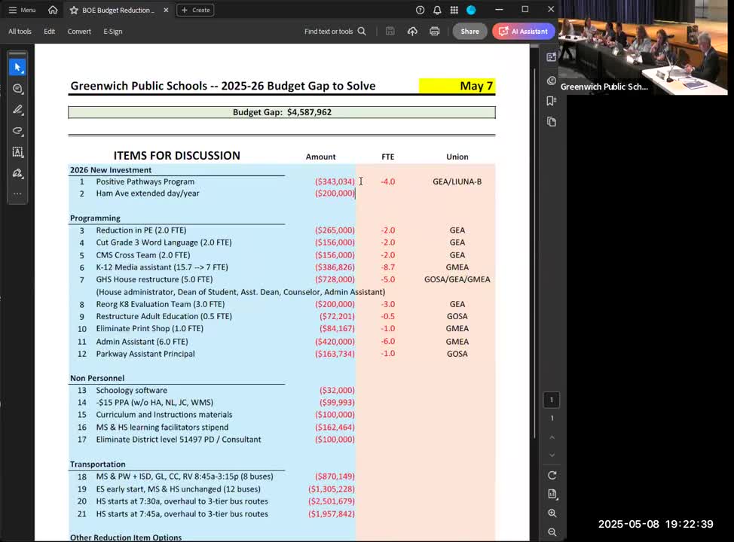Select the arrow selection tool
The width and height of the screenshot is (734, 542).
[x=17, y=68]
